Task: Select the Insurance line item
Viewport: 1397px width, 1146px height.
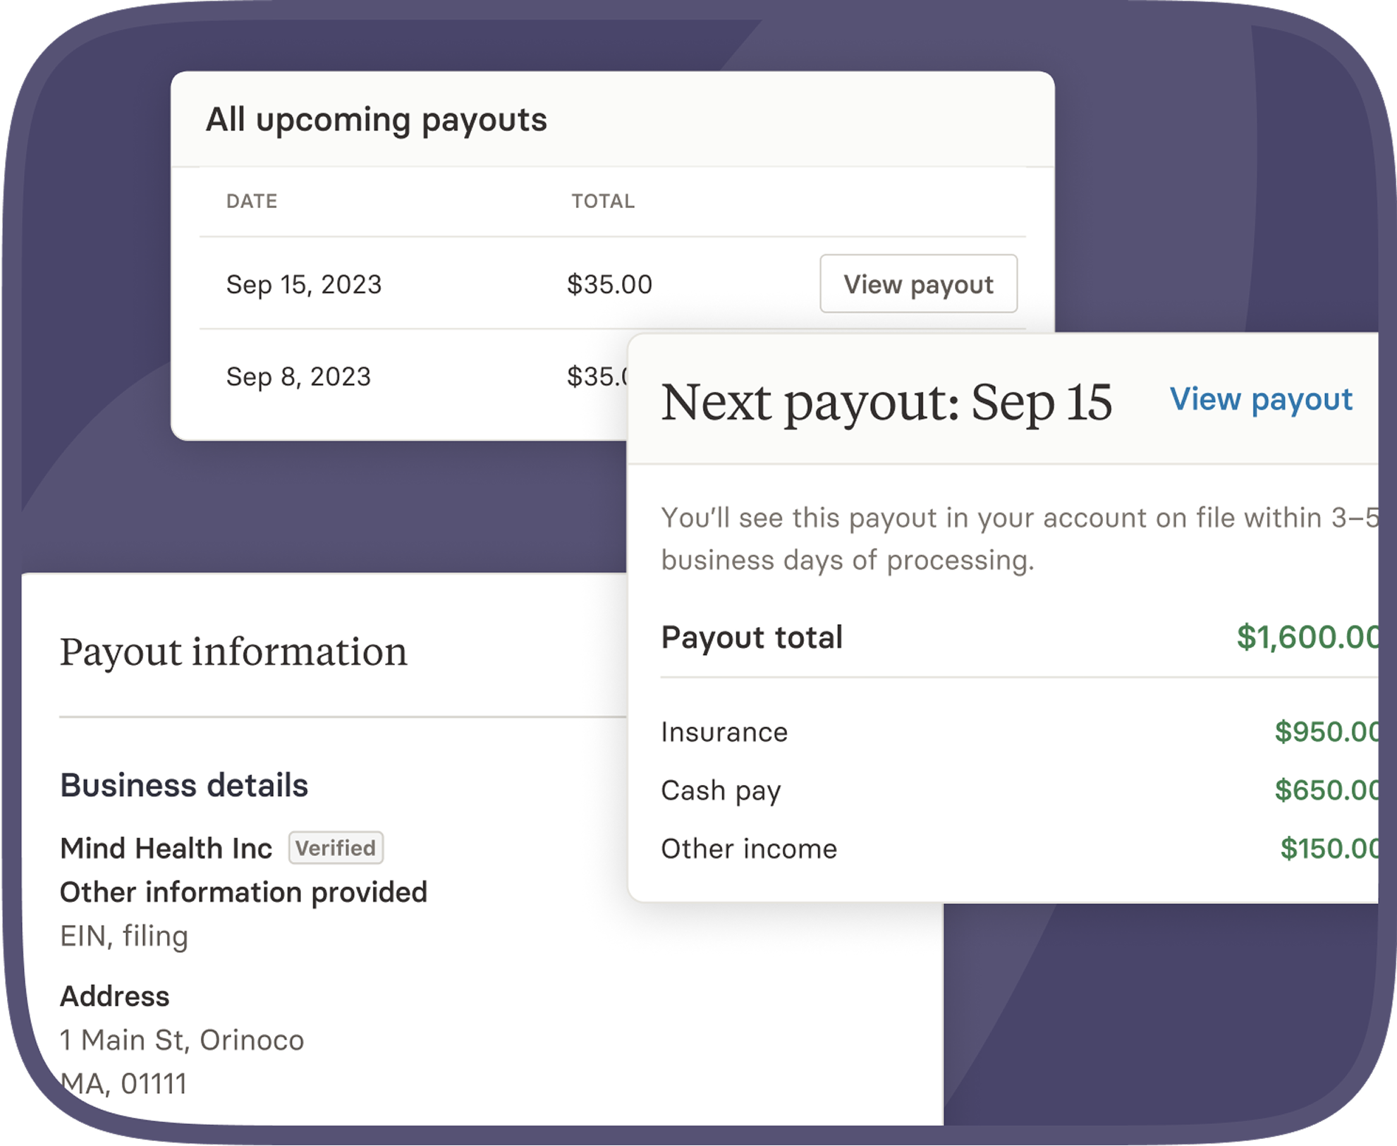Action: (724, 731)
